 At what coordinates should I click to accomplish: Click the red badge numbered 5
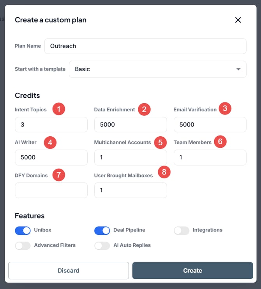point(160,142)
